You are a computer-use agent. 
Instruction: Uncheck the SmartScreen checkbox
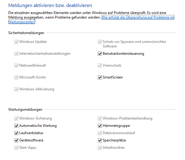(x=100, y=77)
